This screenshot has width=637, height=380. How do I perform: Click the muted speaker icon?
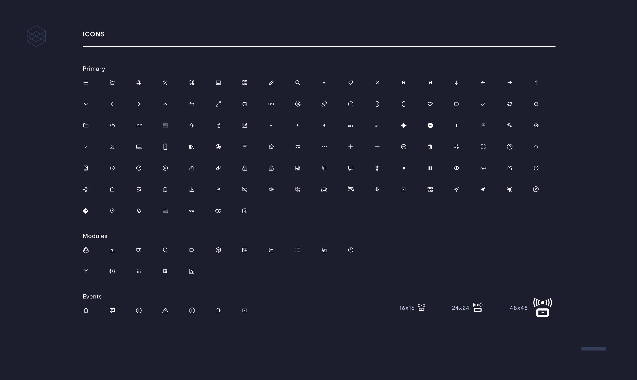297,189
